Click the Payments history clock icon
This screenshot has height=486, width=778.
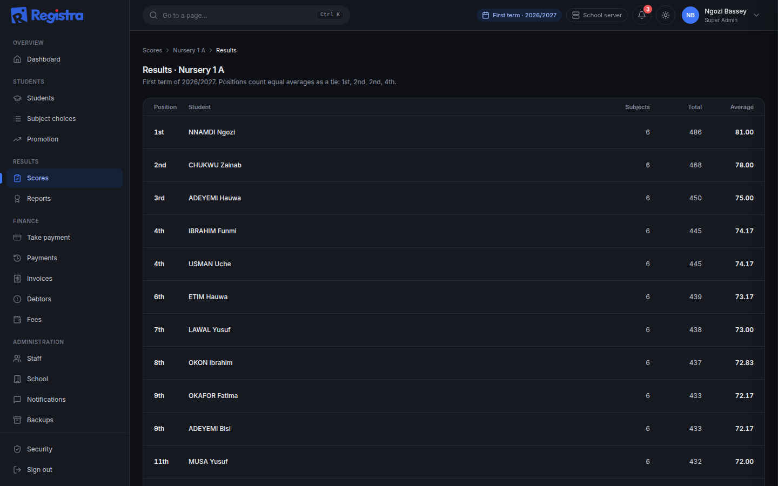coord(17,258)
